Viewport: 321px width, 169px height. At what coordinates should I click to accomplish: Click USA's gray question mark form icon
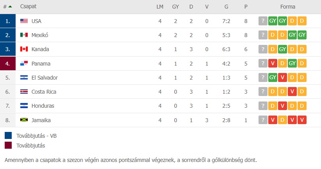click(263, 21)
